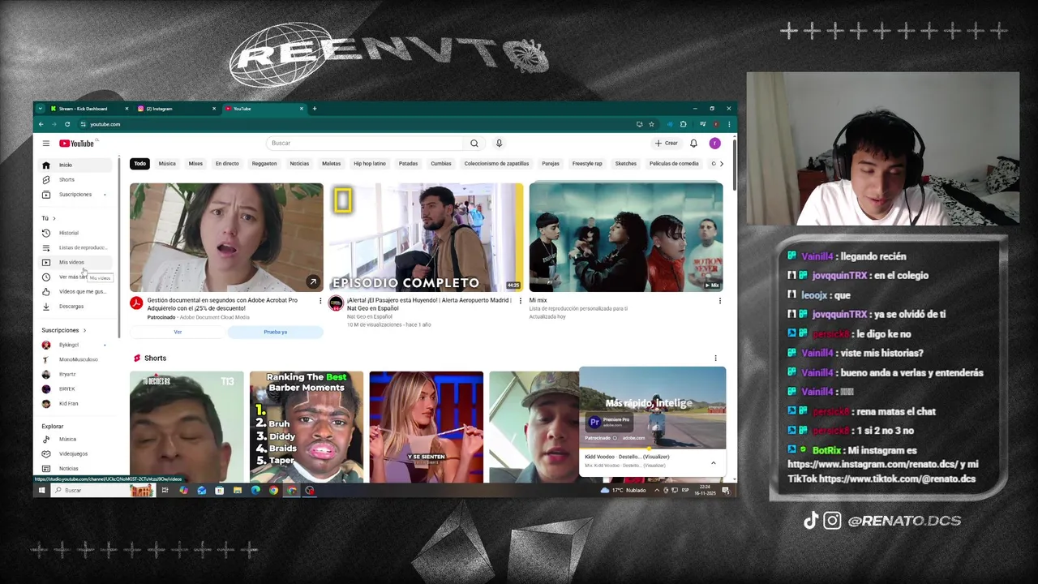Open Chrome three-dot menu
Image resolution: width=1038 pixels, height=584 pixels.
[729, 124]
